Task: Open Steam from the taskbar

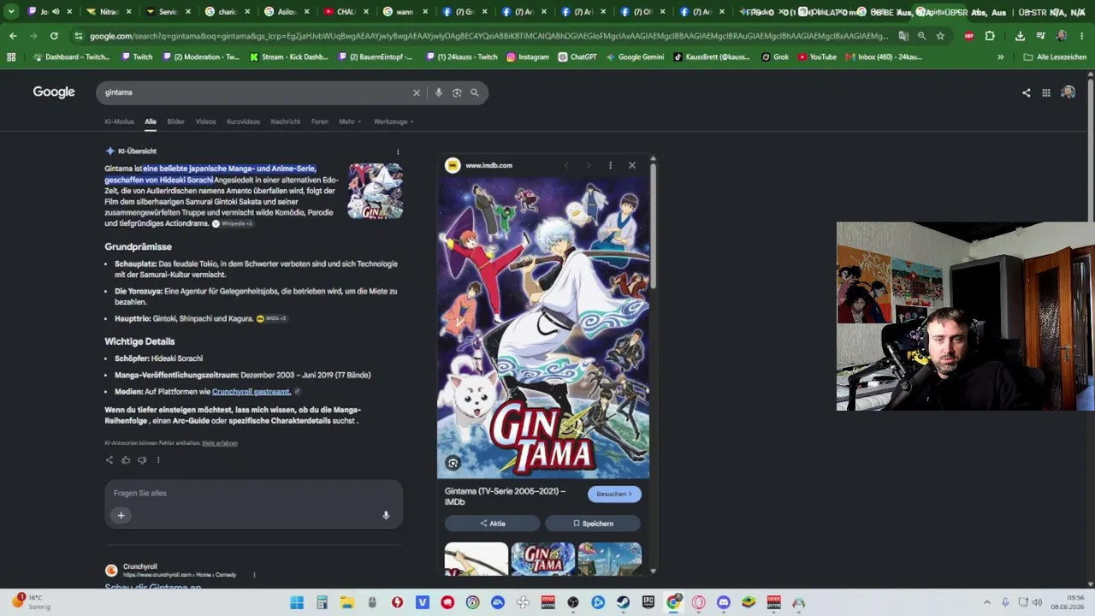Action: pos(624,602)
